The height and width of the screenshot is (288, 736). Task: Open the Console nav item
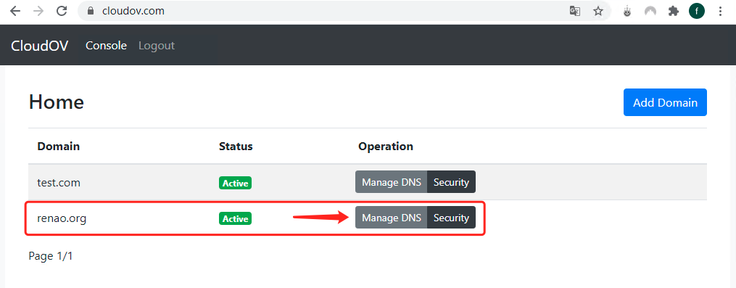pos(106,46)
